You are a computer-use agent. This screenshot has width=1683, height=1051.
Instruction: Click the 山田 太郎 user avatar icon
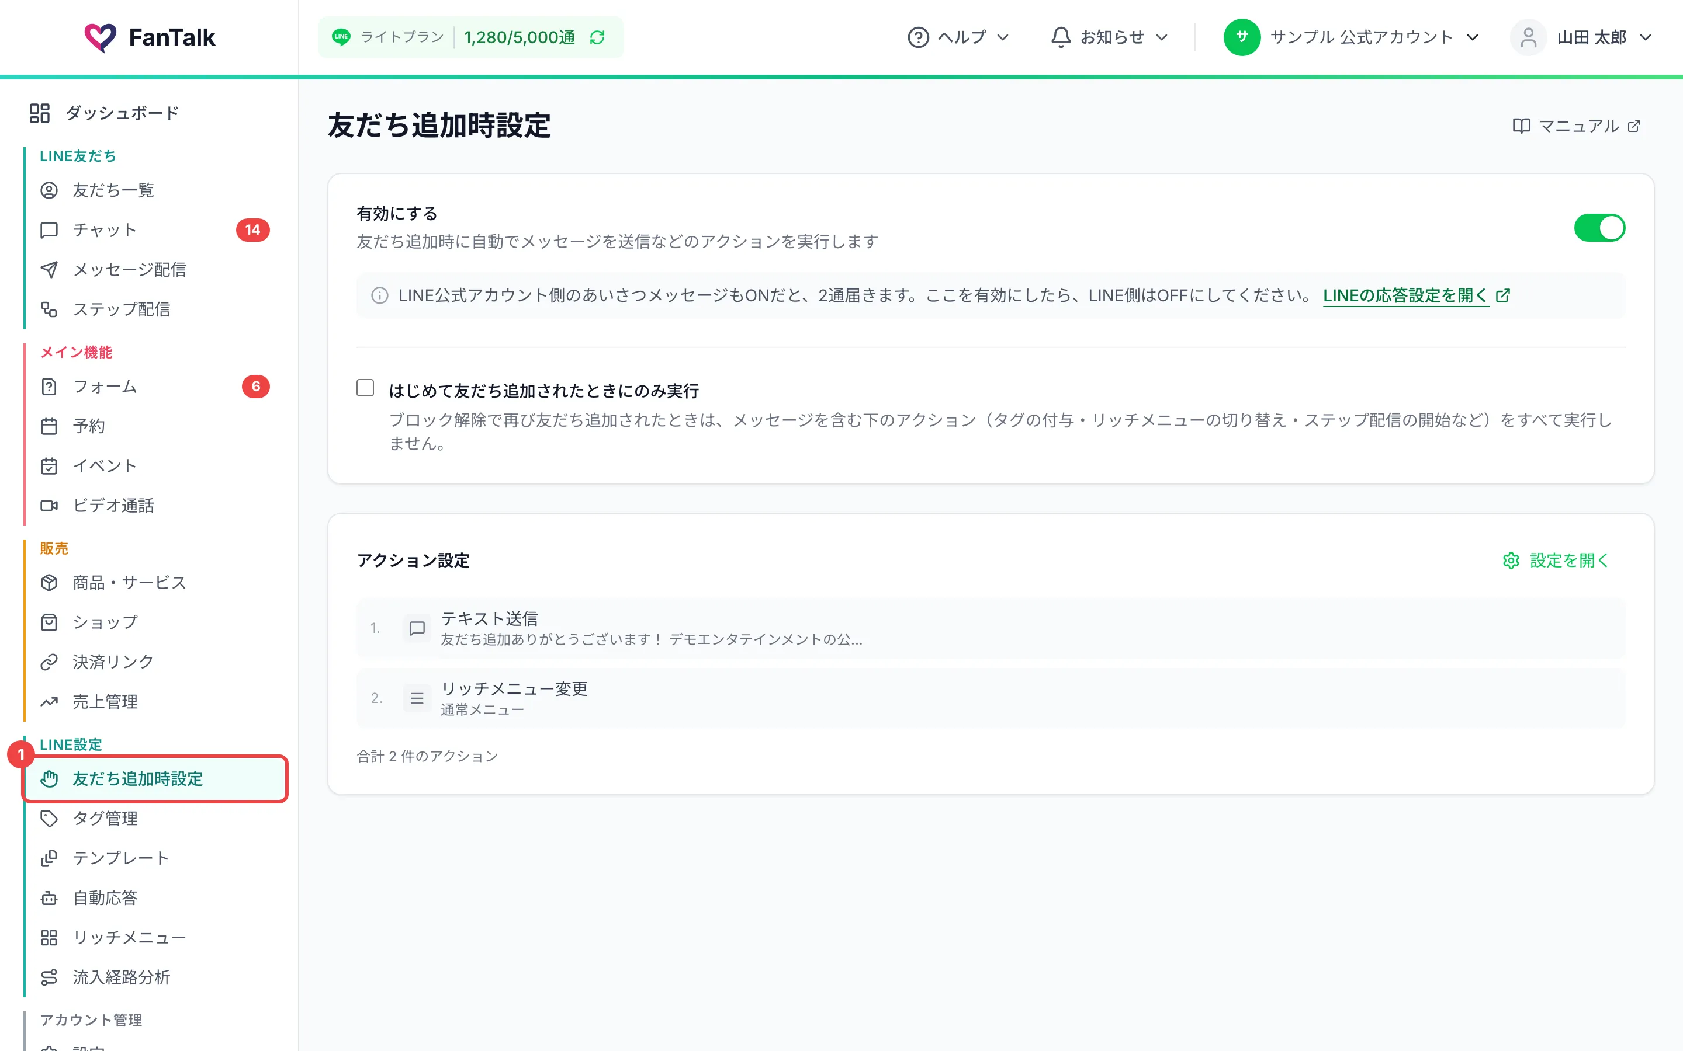[x=1528, y=37]
